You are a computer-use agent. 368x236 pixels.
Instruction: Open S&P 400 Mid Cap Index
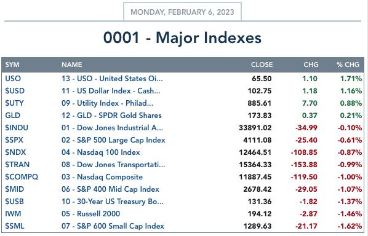pyautogui.click(x=110, y=189)
